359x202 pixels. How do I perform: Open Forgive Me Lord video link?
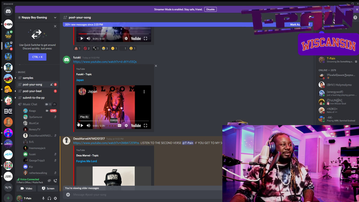(x=86, y=161)
